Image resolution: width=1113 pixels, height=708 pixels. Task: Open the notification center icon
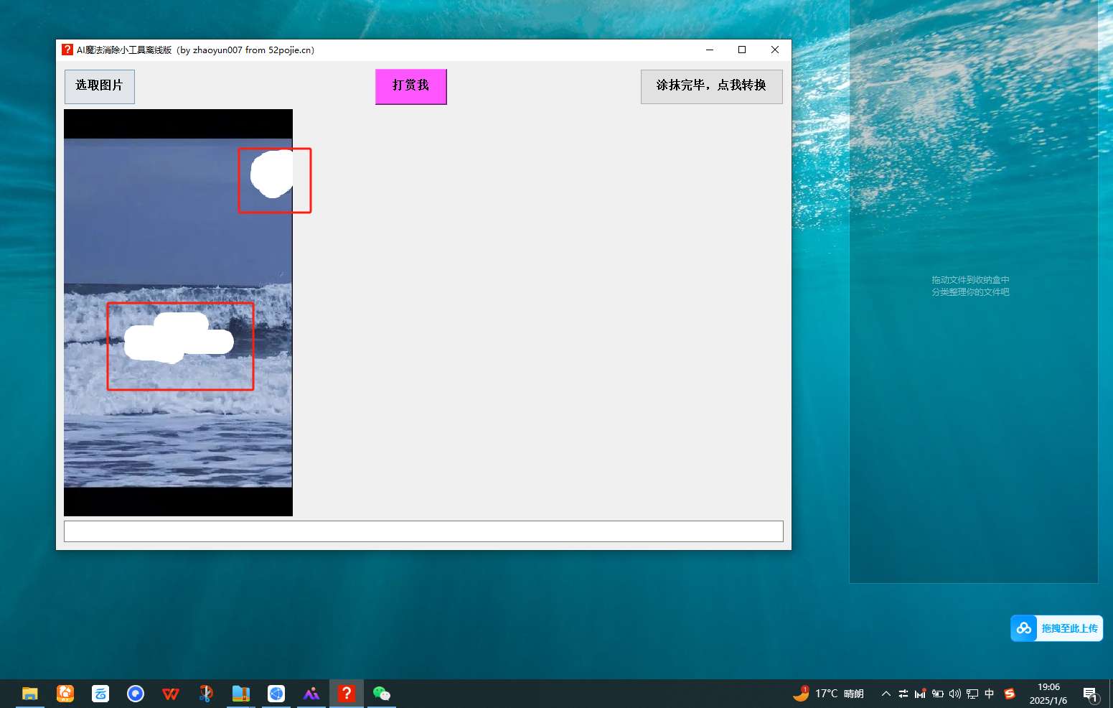click(1090, 694)
